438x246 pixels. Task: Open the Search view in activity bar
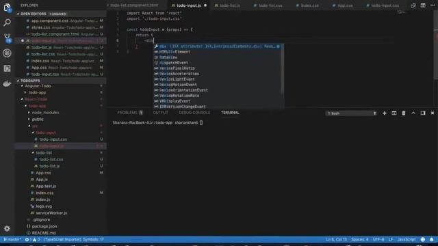(7, 23)
